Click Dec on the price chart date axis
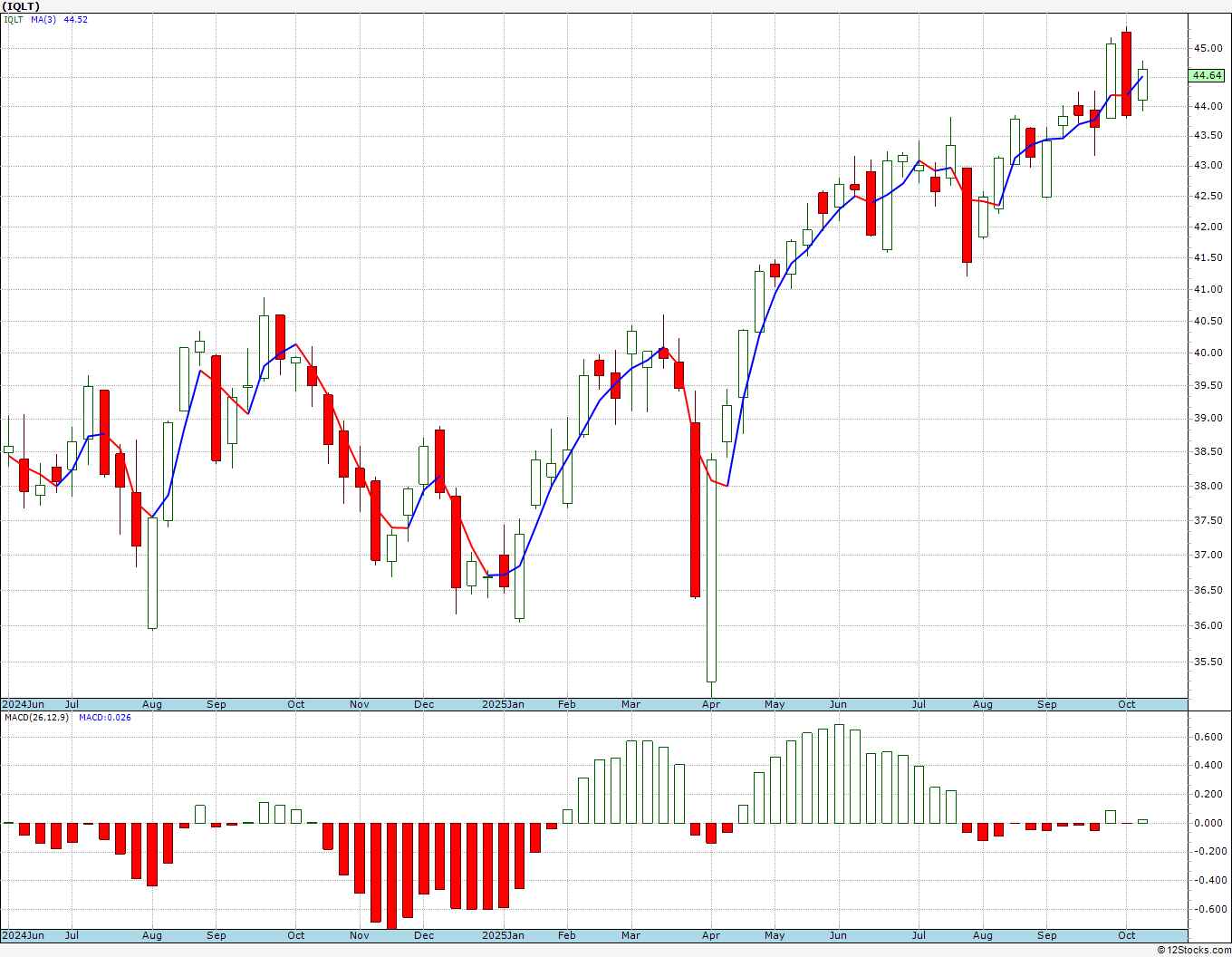The height and width of the screenshot is (957, 1232). [424, 704]
